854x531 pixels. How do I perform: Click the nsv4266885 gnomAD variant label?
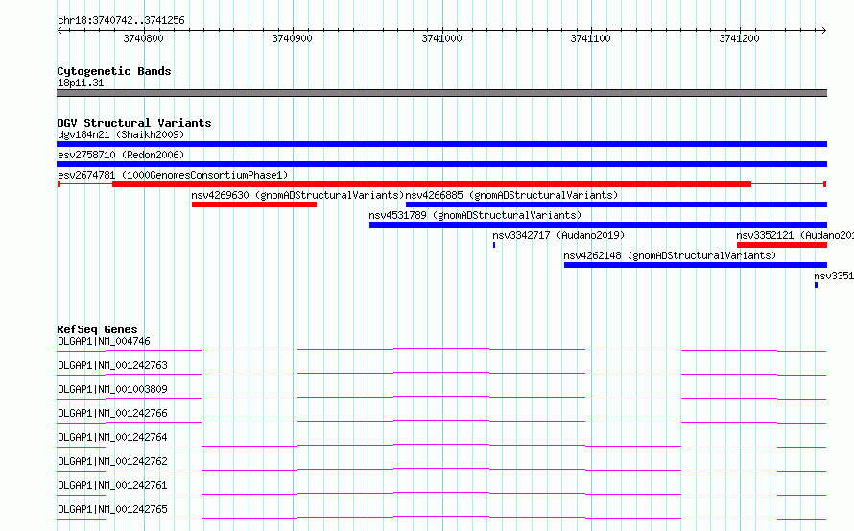click(x=512, y=195)
